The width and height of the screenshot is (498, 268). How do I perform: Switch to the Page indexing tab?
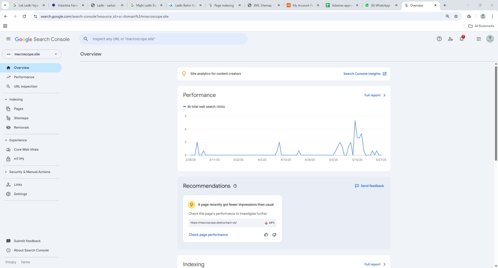click(224, 5)
